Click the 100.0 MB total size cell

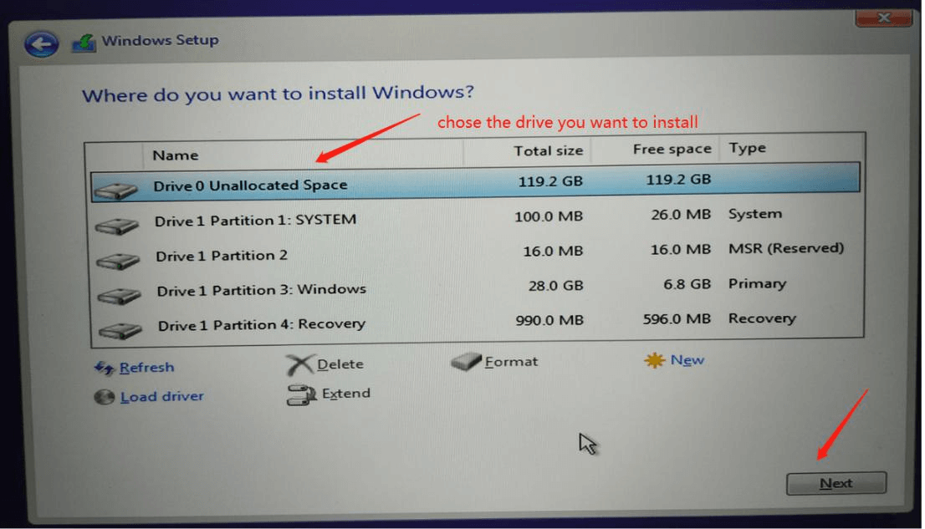pos(549,216)
